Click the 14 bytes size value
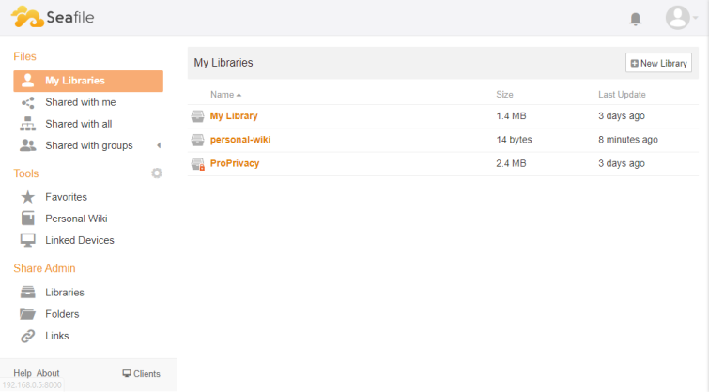The image size is (709, 392). pos(514,140)
